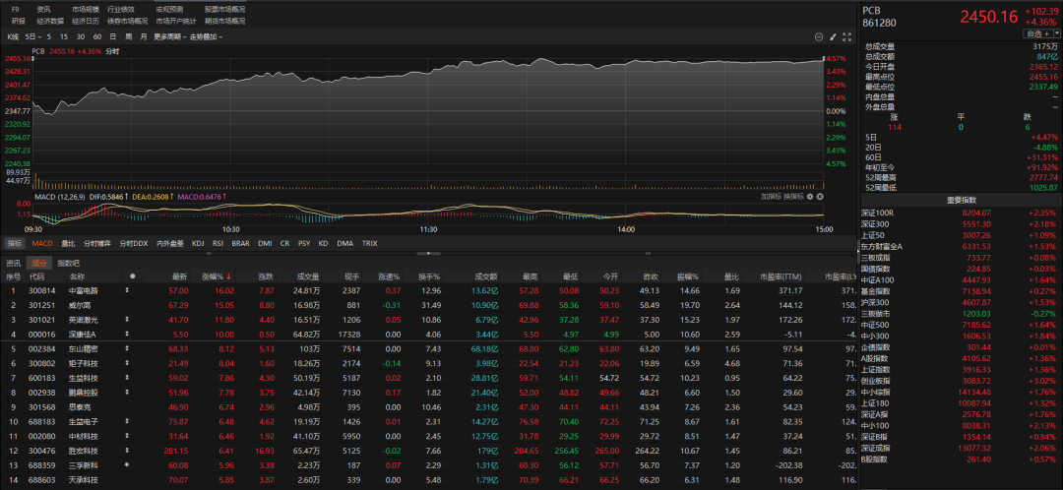Open the 5日 period dropdown
This screenshot has height=490, width=1063.
(32, 37)
